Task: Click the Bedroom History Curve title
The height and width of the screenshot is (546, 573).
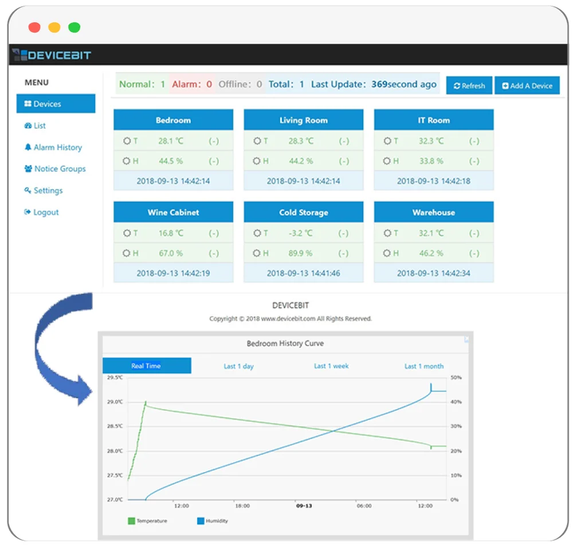Action: pyautogui.click(x=285, y=343)
